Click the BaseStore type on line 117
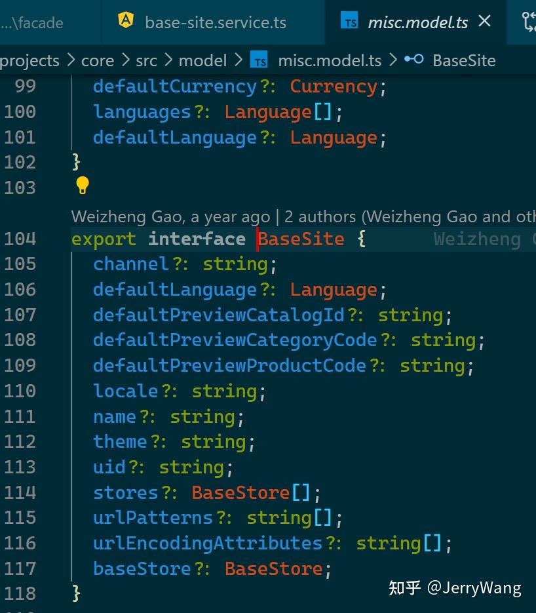The image size is (536, 613). tap(274, 568)
